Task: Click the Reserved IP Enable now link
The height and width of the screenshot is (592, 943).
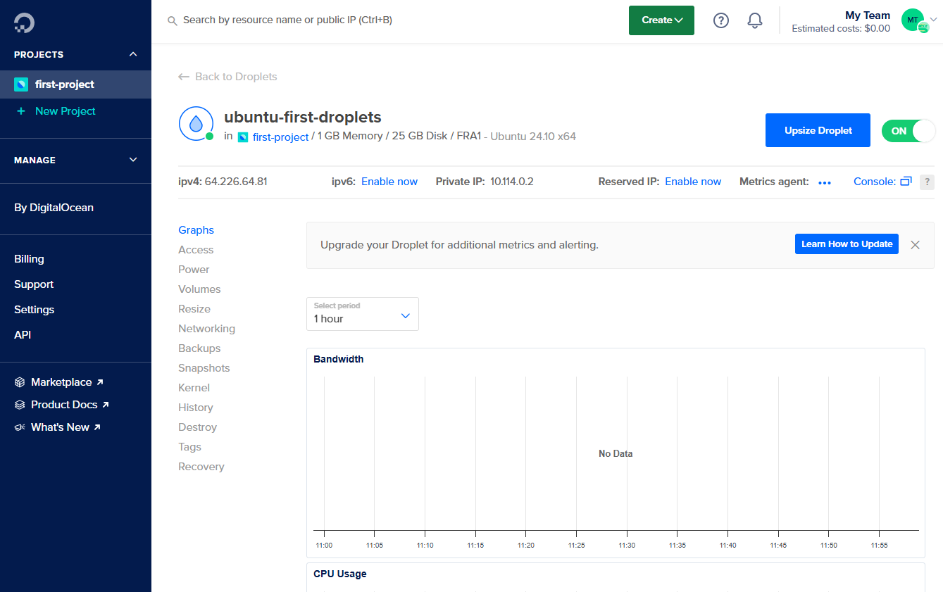Action: [x=693, y=182]
